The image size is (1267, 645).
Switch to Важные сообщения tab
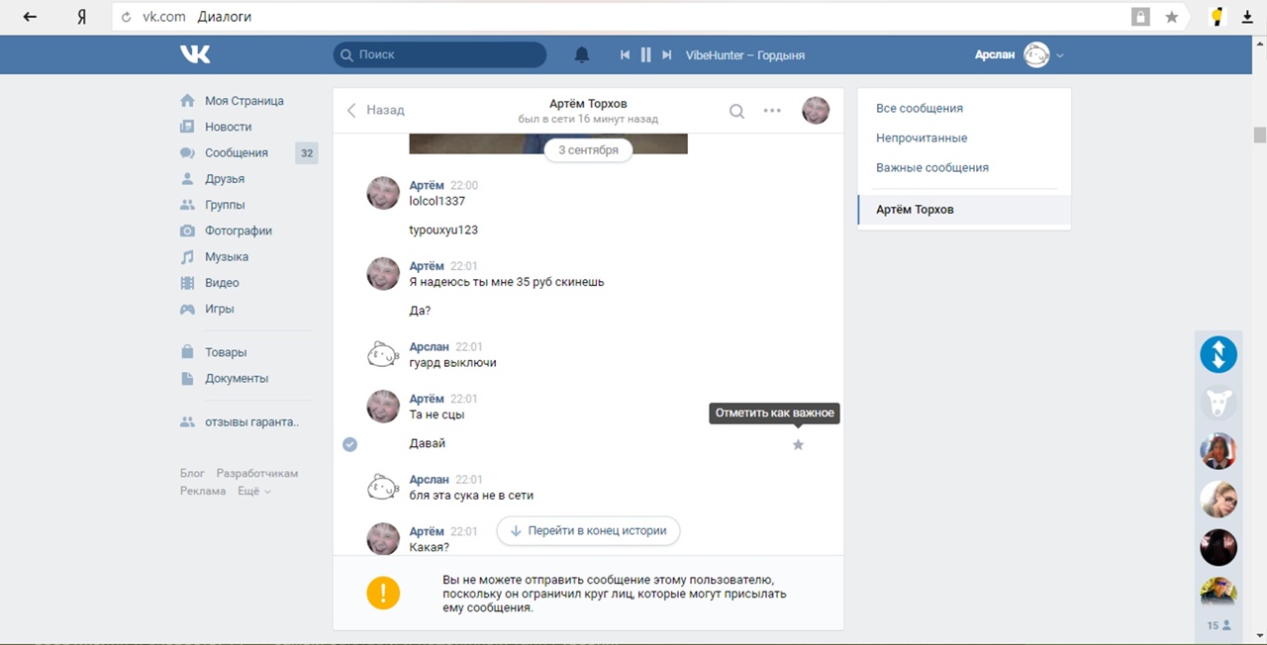(x=931, y=168)
